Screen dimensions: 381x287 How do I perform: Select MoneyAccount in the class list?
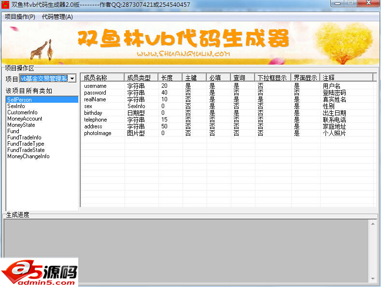(42, 119)
